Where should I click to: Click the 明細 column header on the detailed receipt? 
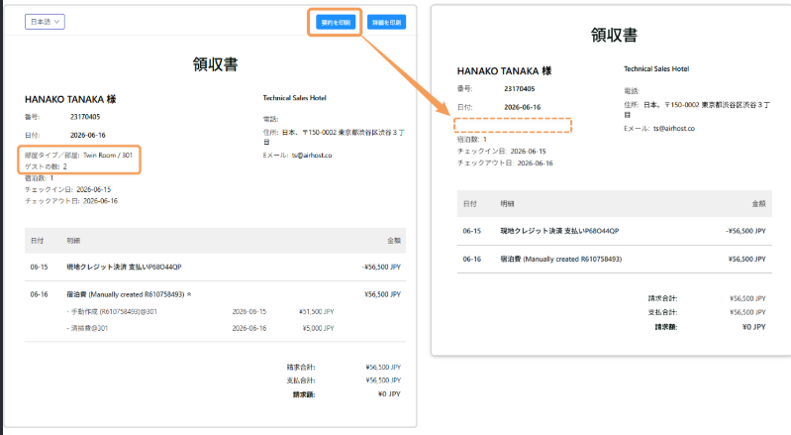tap(73, 241)
